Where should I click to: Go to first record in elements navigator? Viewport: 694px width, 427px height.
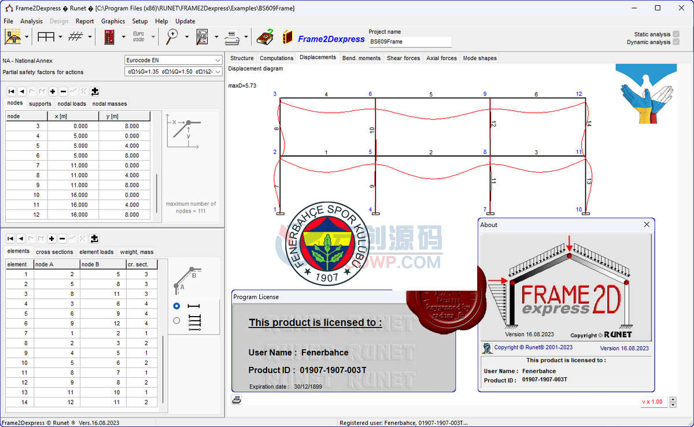point(11,239)
